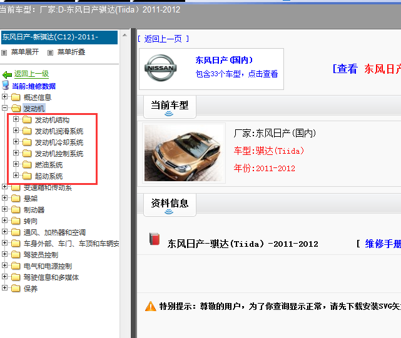This screenshot has width=401, height=338.
Task: Collapse the 发动机 tree node
Action: click(x=4, y=108)
